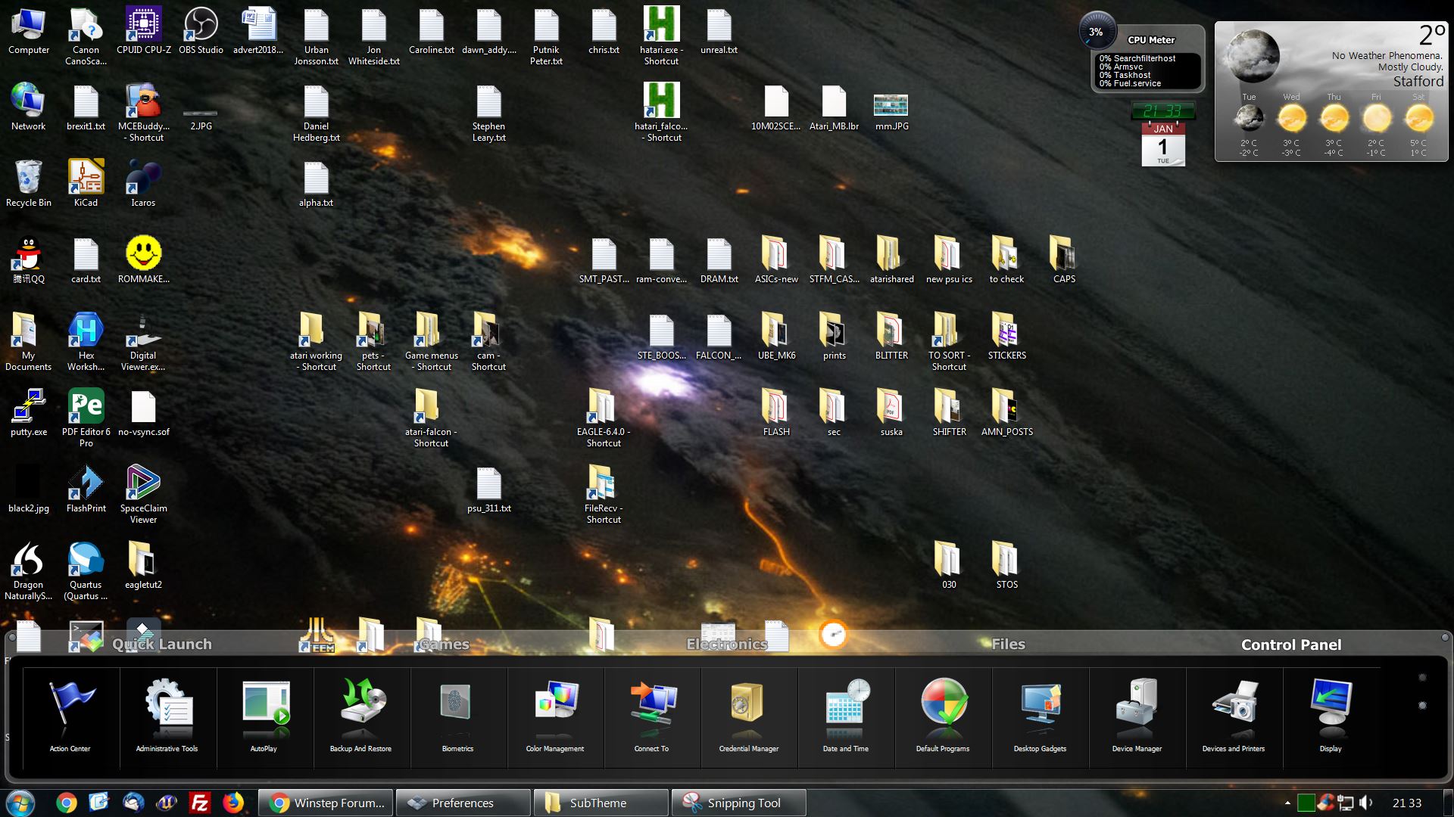The image size is (1454, 817).
Task: Open Preferences window from taskbar
Action: (462, 803)
